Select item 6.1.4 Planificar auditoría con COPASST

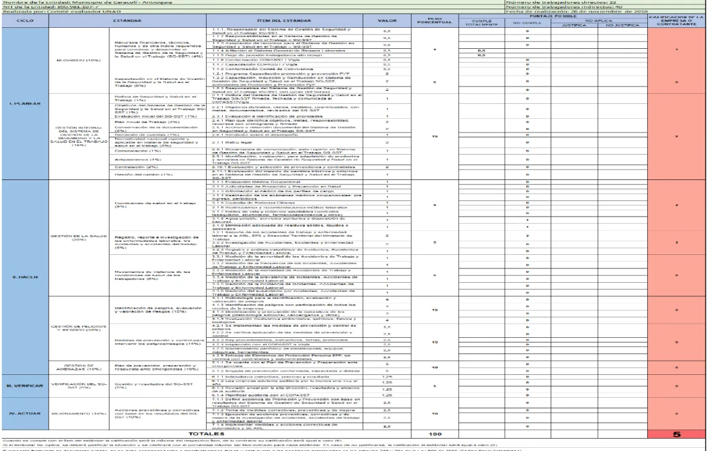[284, 395]
